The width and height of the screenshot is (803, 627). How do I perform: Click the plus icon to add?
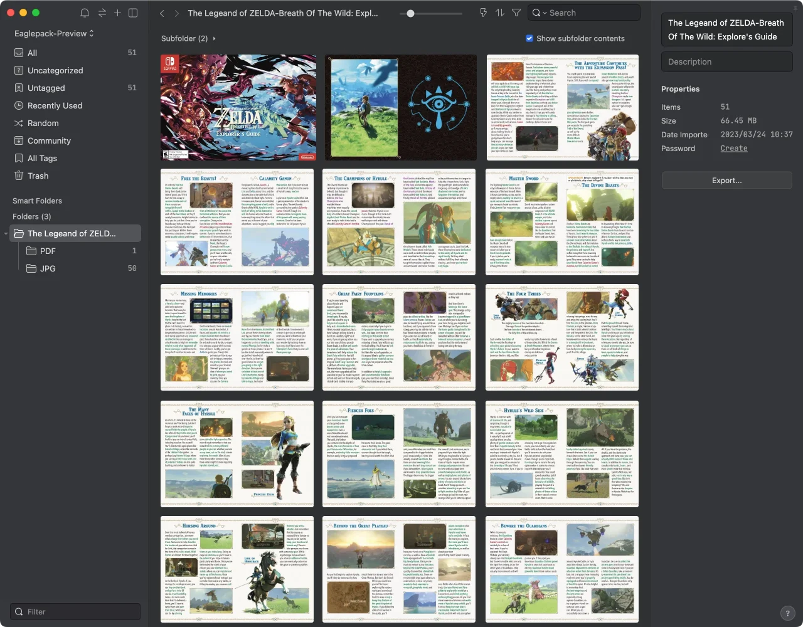tap(117, 13)
